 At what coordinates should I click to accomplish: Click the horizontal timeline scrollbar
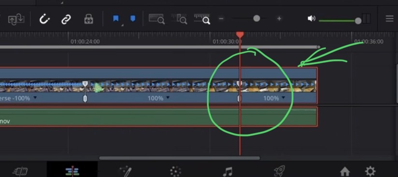click(x=180, y=158)
